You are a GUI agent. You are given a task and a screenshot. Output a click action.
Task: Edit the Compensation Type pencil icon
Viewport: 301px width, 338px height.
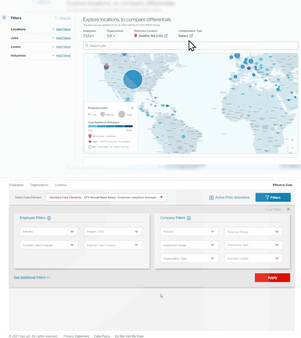tap(191, 36)
